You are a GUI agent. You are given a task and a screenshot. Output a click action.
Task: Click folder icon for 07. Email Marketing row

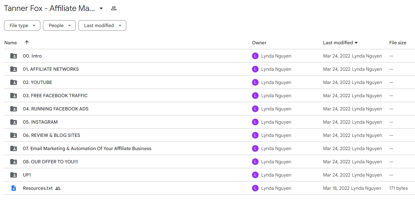[x=14, y=148]
